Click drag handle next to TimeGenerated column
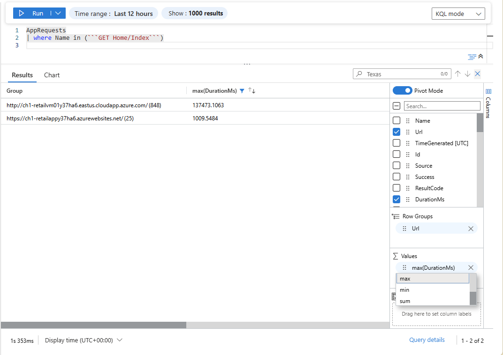Image resolution: width=503 pixels, height=355 pixels. click(408, 143)
